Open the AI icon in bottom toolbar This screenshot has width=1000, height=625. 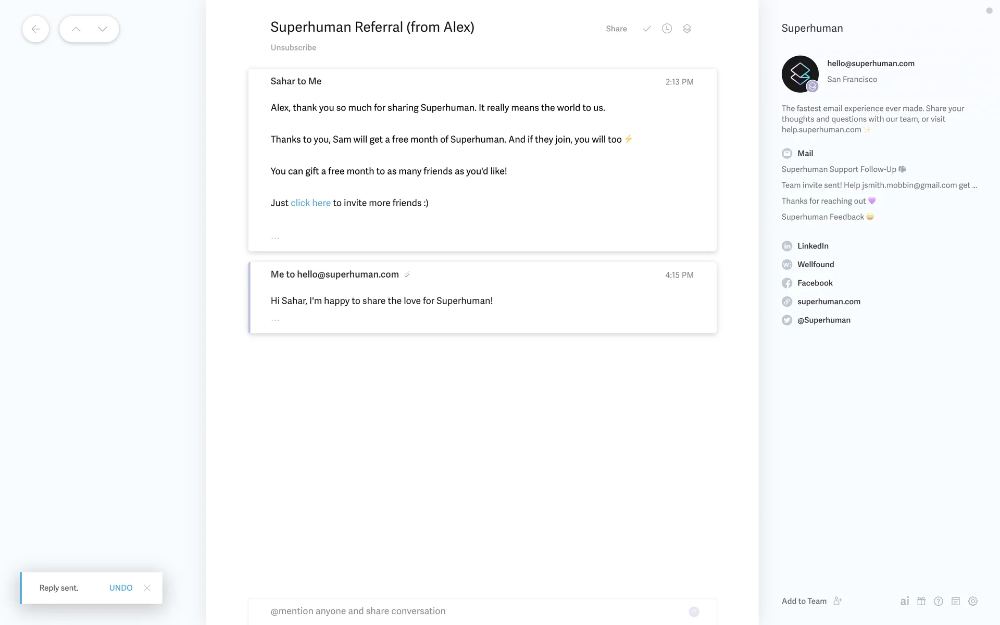pos(905,601)
